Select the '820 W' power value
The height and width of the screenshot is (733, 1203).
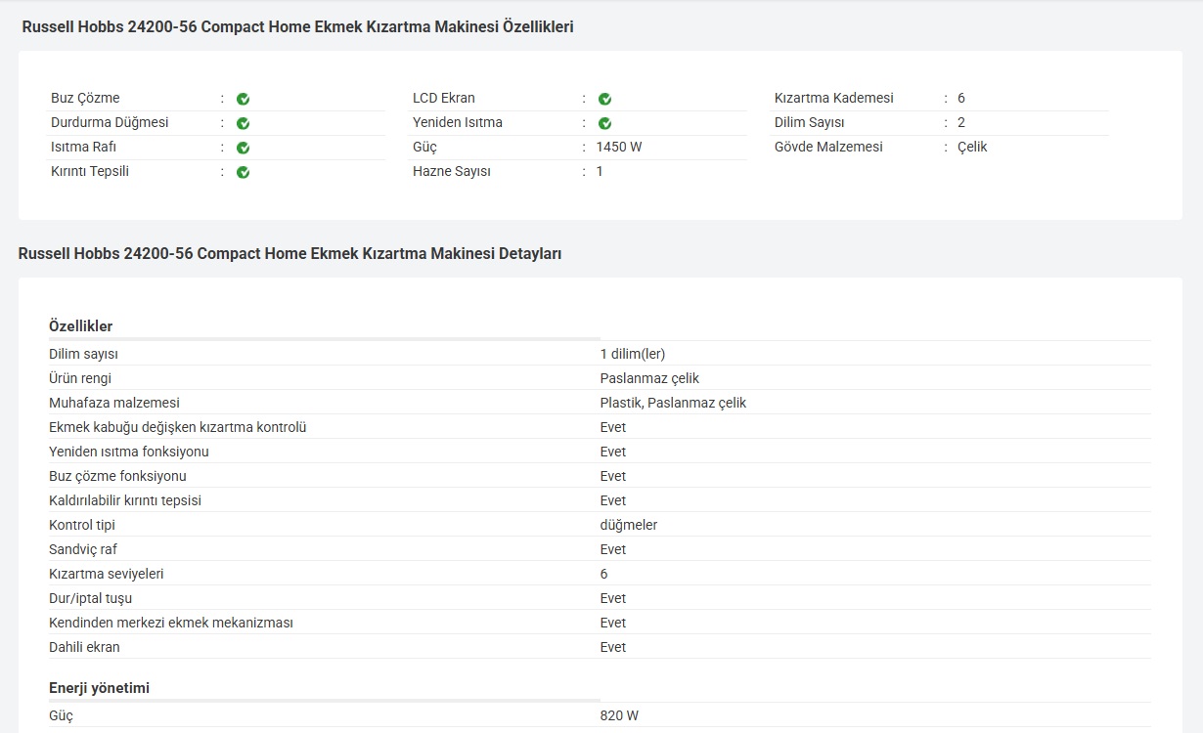pyautogui.click(x=619, y=715)
